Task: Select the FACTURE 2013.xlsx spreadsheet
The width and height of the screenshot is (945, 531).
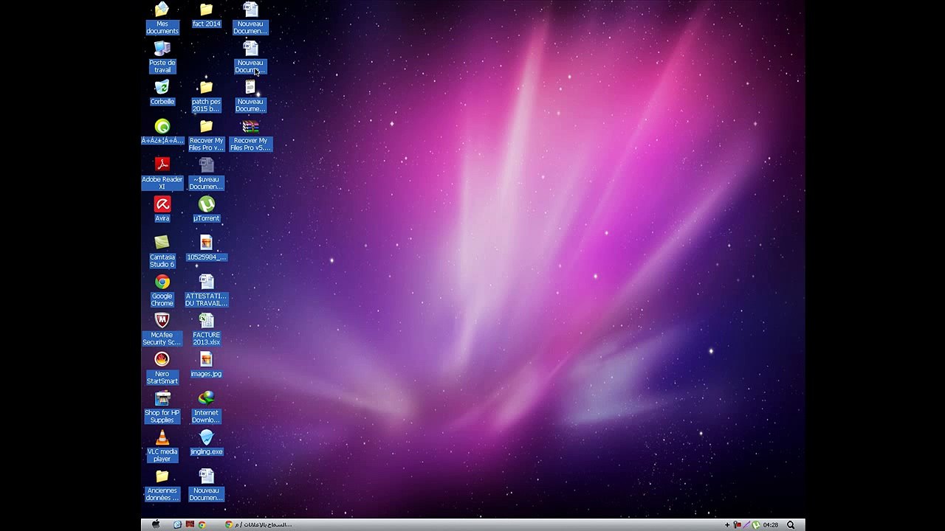Action: 206,330
